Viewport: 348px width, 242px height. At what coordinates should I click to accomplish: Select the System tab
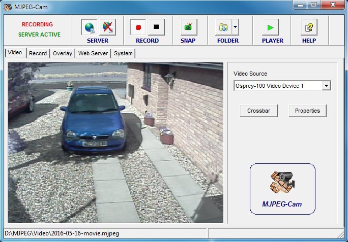point(123,53)
